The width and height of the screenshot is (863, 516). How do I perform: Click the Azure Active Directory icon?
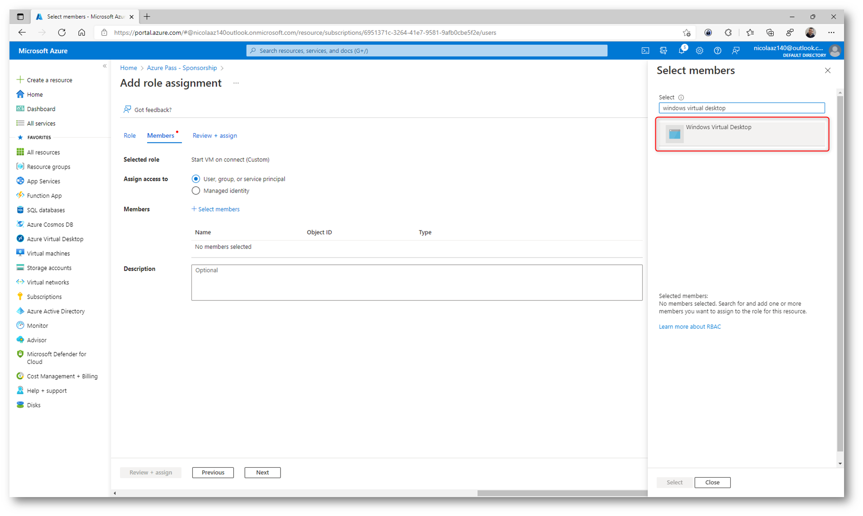coord(20,311)
